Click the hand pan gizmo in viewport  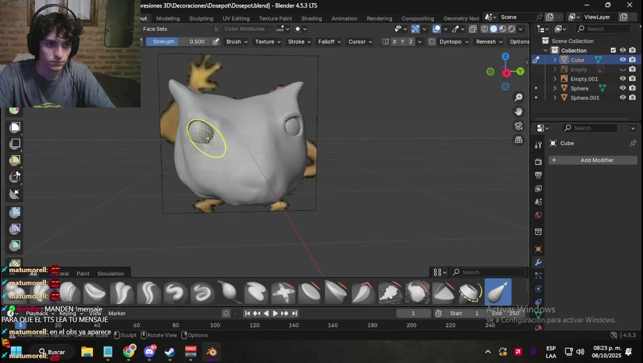pos(518,111)
